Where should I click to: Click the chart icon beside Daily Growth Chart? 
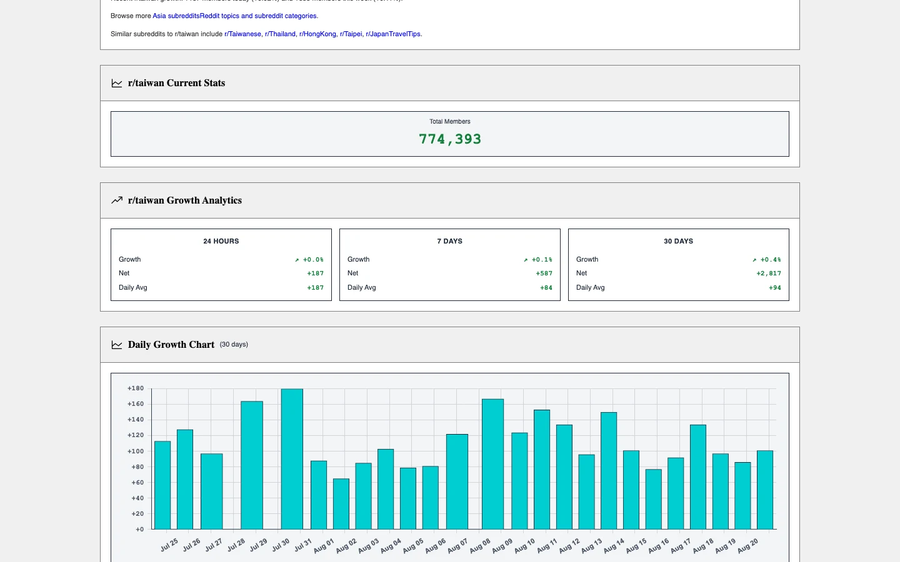(117, 345)
